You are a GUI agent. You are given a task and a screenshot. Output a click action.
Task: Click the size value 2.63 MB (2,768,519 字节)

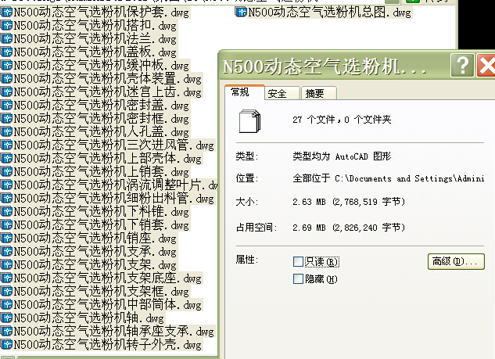349,202
